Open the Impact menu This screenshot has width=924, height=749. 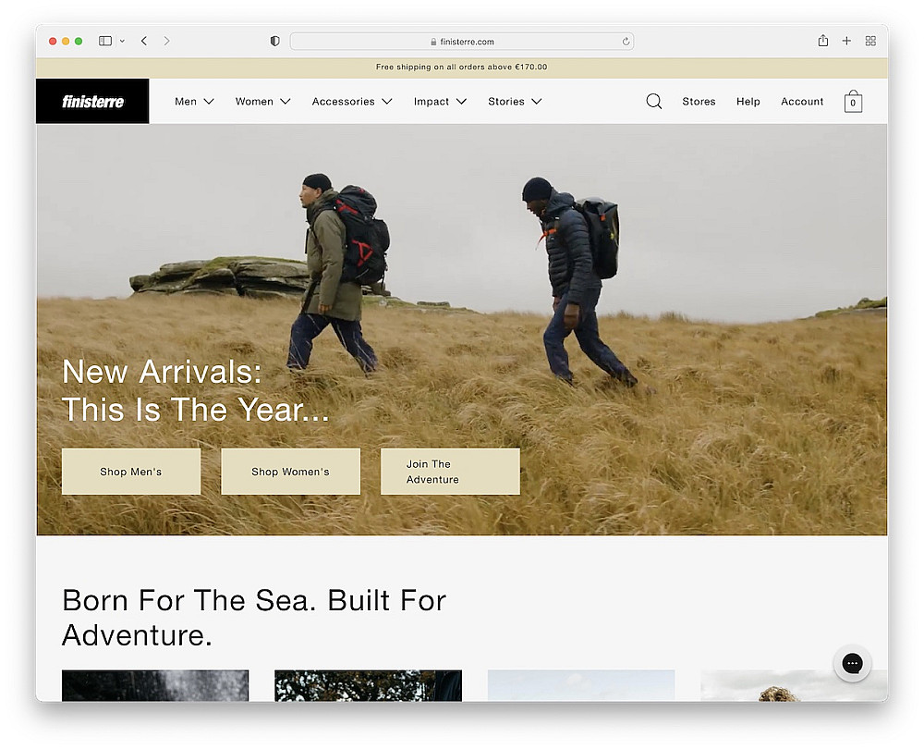pyautogui.click(x=431, y=102)
